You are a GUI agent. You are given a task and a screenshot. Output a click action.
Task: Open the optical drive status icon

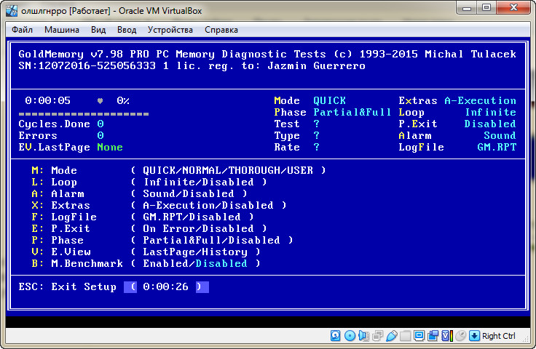(x=350, y=336)
